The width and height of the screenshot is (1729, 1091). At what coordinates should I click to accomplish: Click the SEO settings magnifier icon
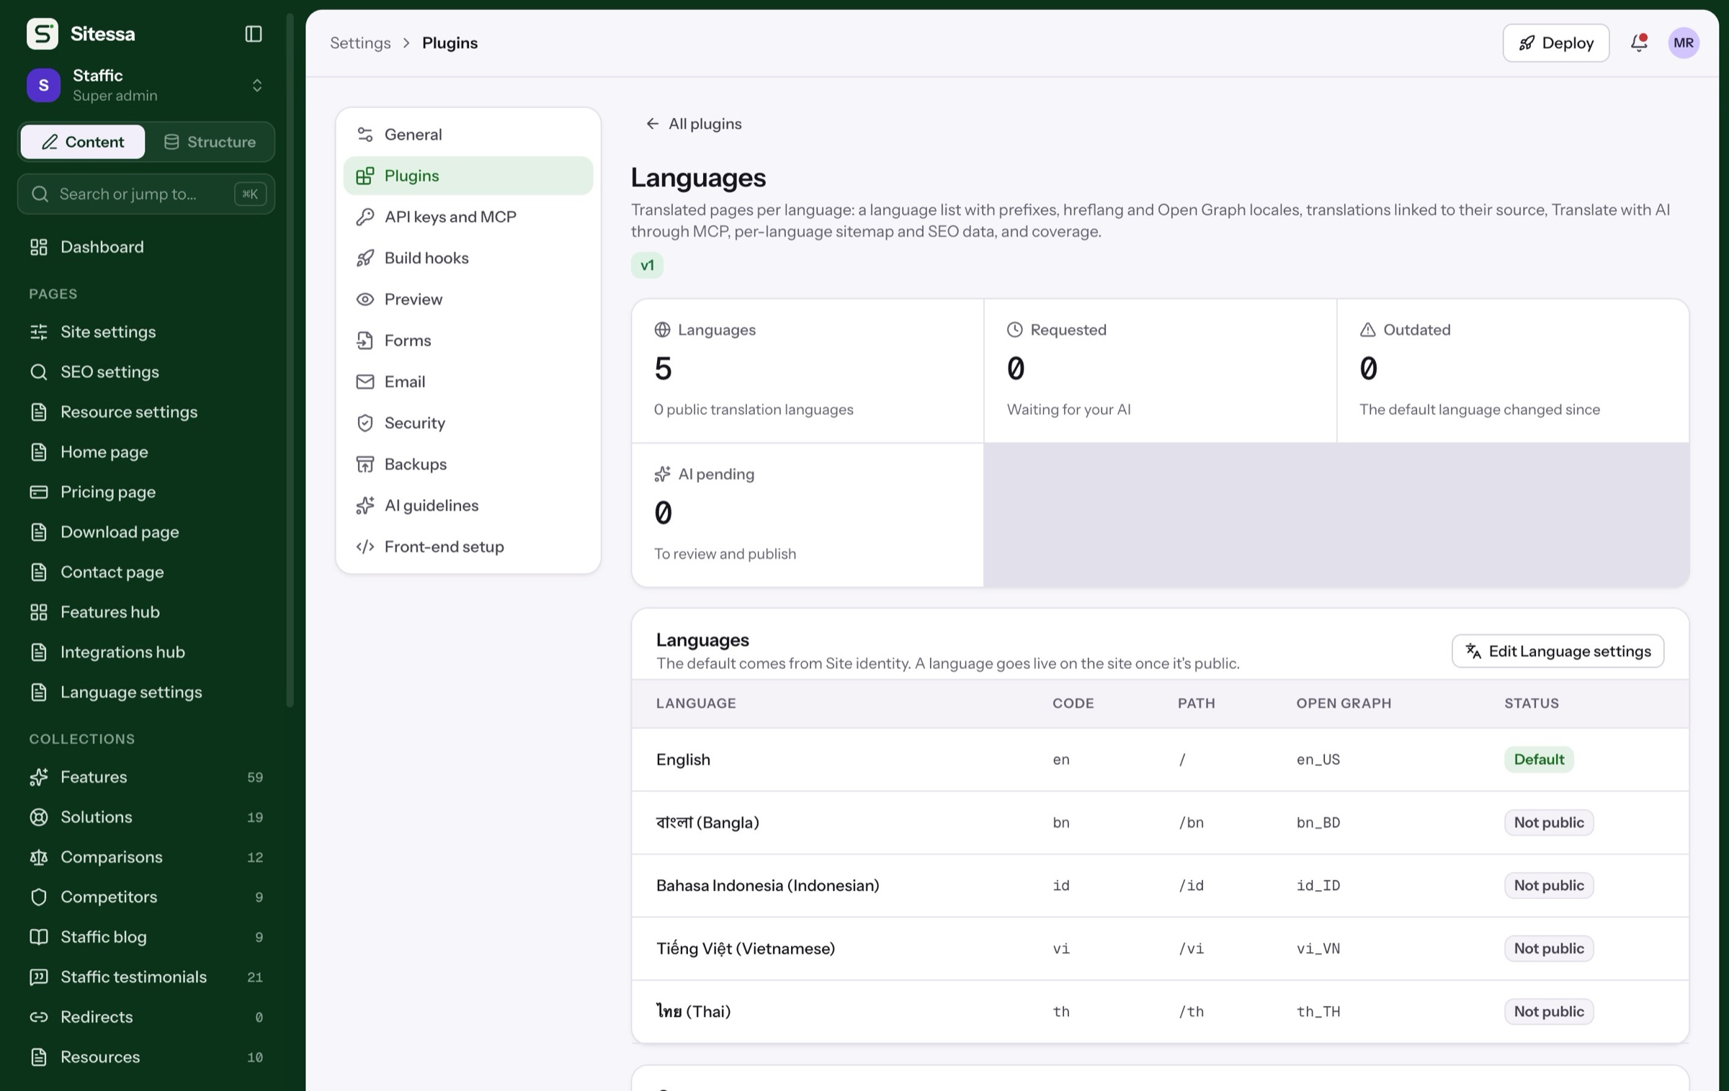click(x=39, y=372)
